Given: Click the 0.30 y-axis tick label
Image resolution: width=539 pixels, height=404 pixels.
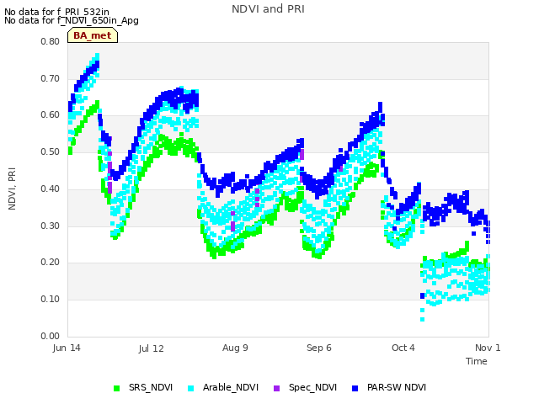Looking at the screenshot, I should tap(51, 226).
